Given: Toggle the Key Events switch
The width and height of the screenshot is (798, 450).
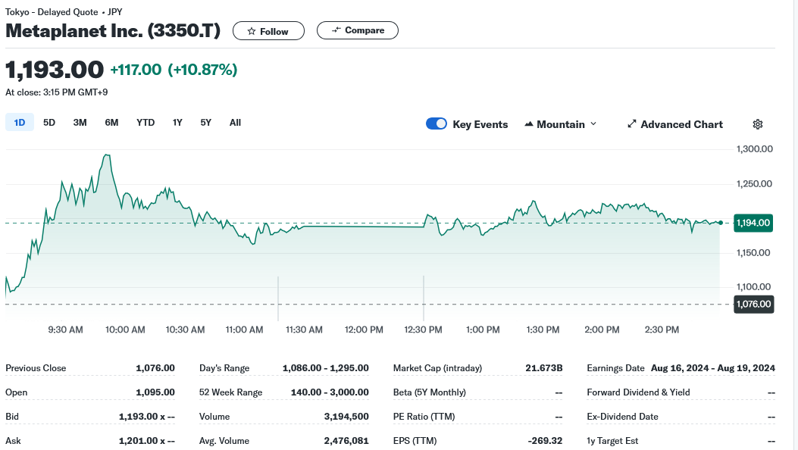Looking at the screenshot, I should [437, 124].
